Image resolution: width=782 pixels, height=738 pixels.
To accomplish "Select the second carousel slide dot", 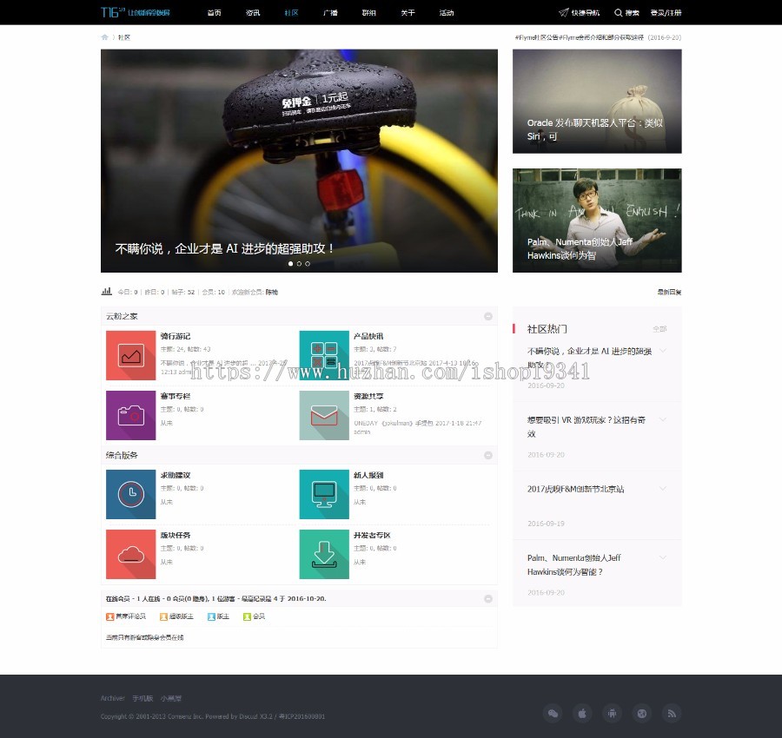I will pos(299,263).
